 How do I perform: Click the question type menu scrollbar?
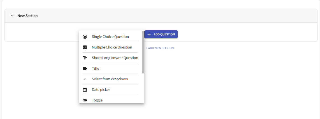tap(143, 52)
